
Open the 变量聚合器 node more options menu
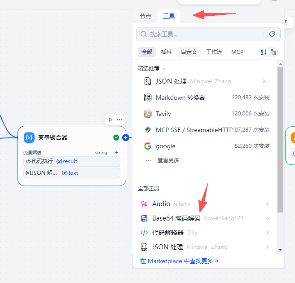[x=119, y=119]
